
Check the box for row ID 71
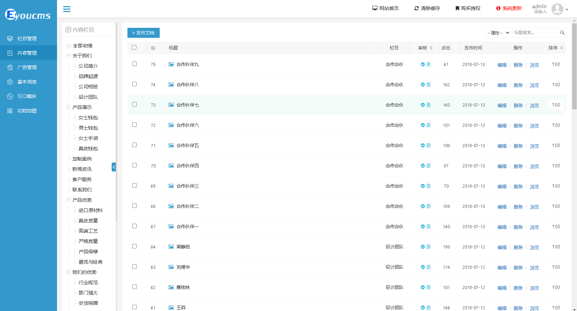tap(134, 145)
